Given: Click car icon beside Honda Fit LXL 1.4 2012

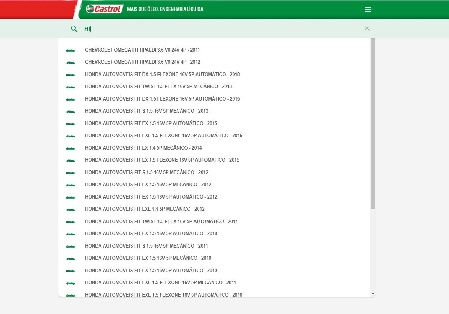Looking at the screenshot, I should 71,210.
